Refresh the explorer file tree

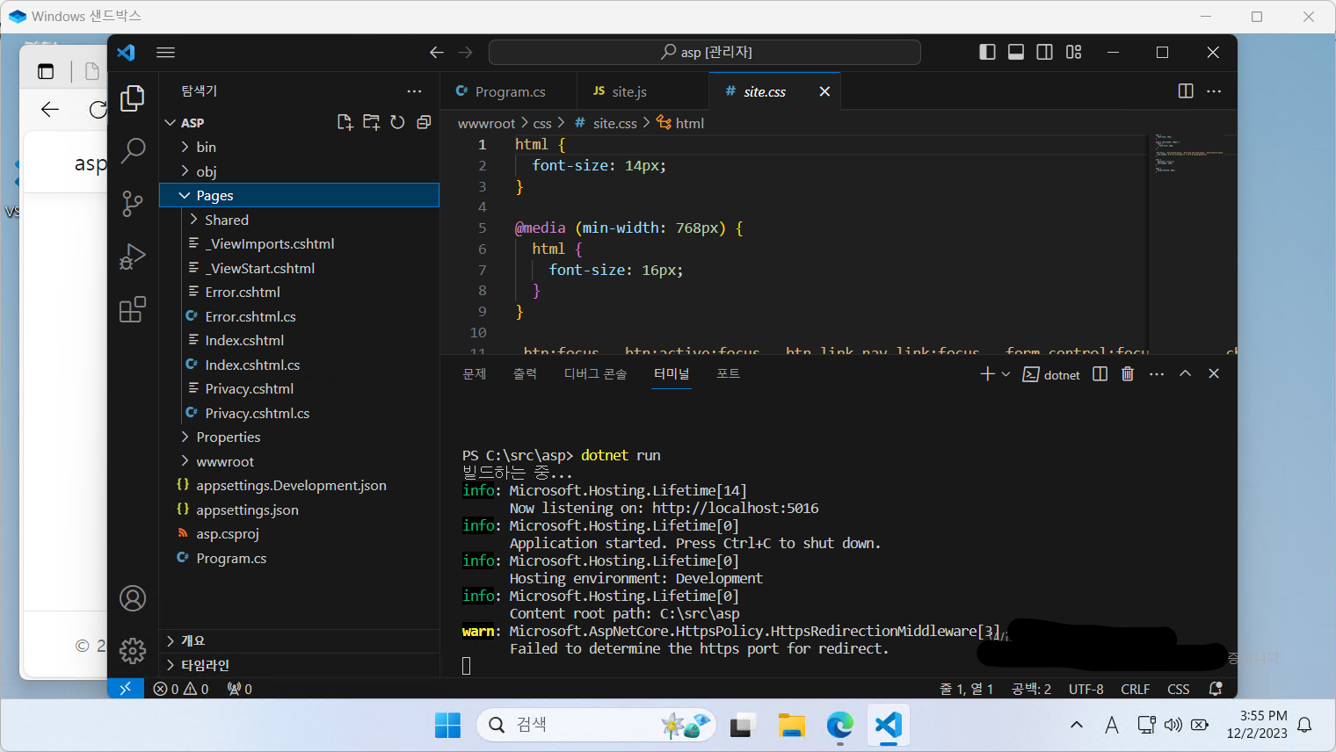[x=397, y=122]
